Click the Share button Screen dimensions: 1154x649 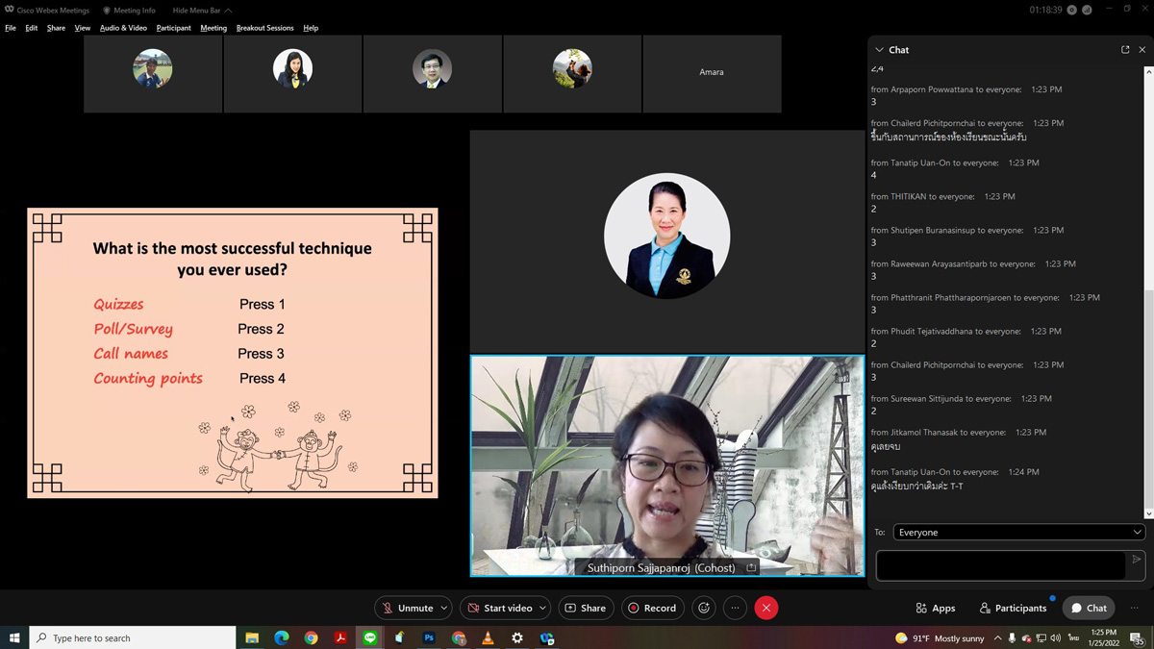586,608
